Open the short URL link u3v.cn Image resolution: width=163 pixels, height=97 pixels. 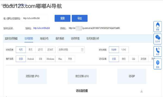click(x=42, y=28)
